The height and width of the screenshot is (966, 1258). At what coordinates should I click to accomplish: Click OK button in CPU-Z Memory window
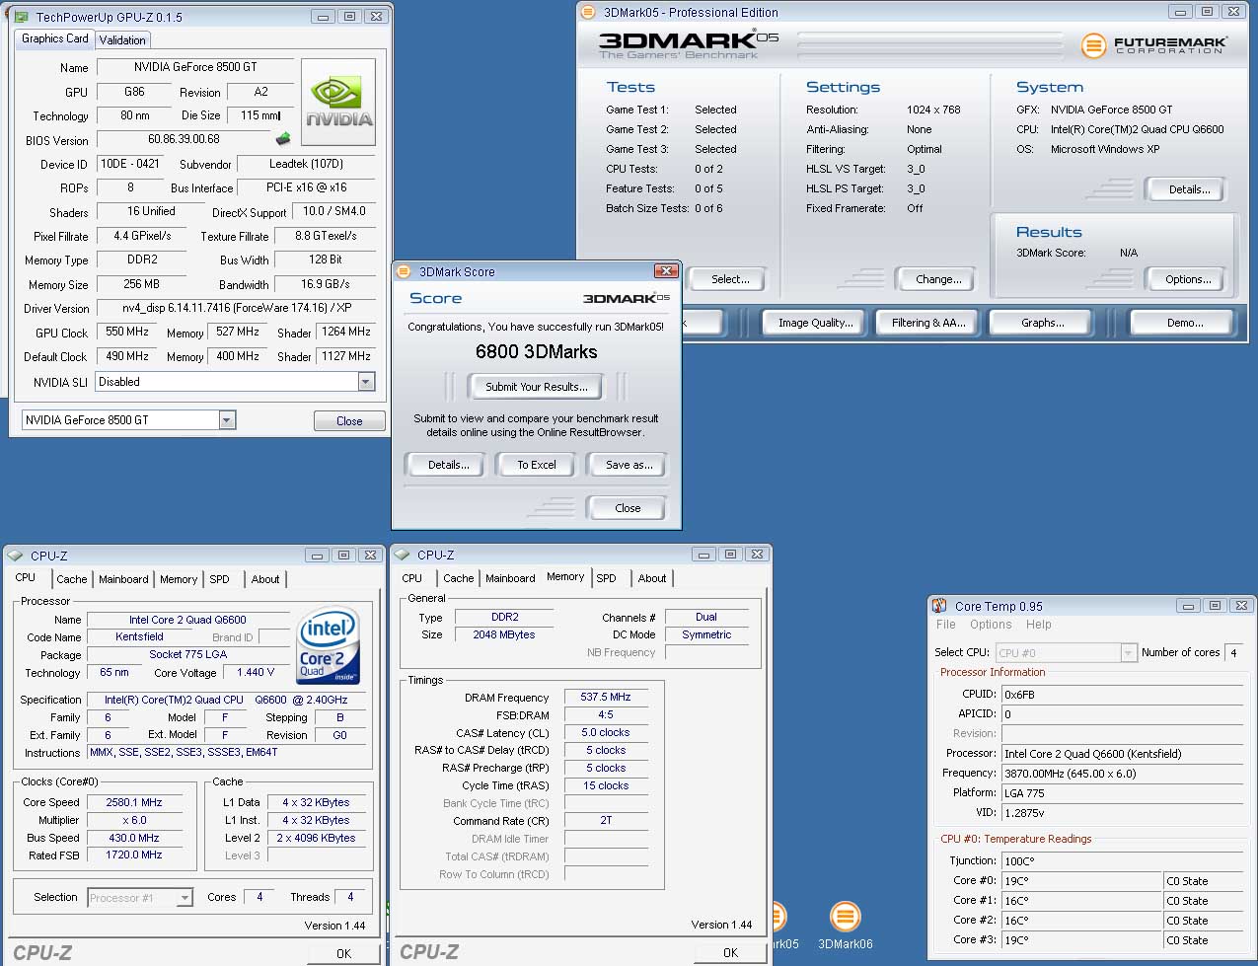point(730,952)
